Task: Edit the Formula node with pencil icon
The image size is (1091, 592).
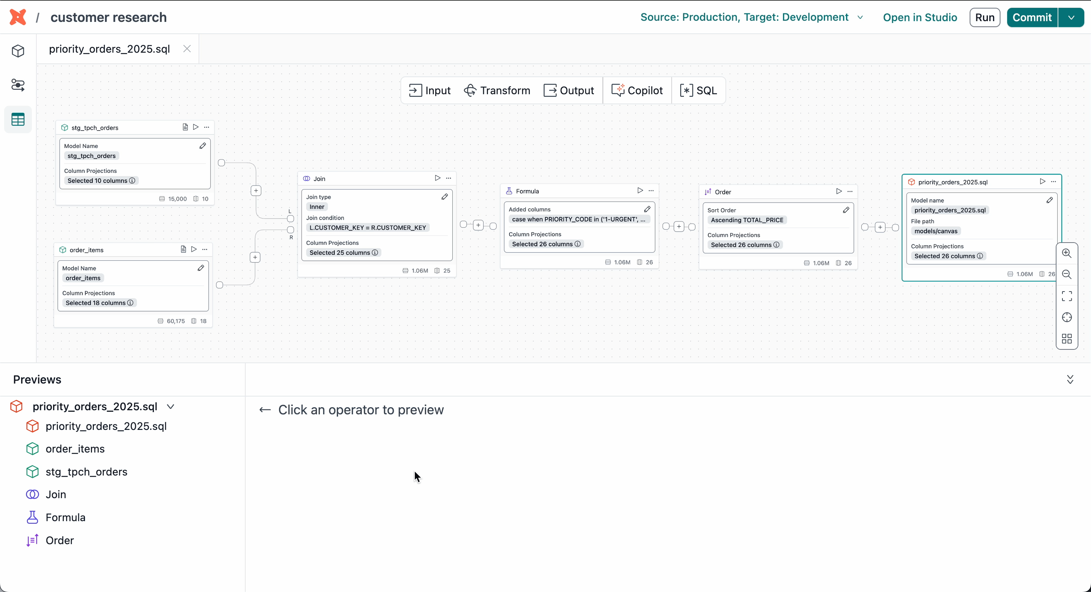Action: point(647,209)
